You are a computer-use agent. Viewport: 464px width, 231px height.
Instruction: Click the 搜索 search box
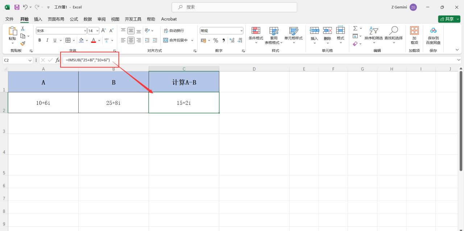point(234,7)
